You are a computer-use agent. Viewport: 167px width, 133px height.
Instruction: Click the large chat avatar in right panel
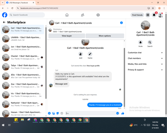point(145,25)
